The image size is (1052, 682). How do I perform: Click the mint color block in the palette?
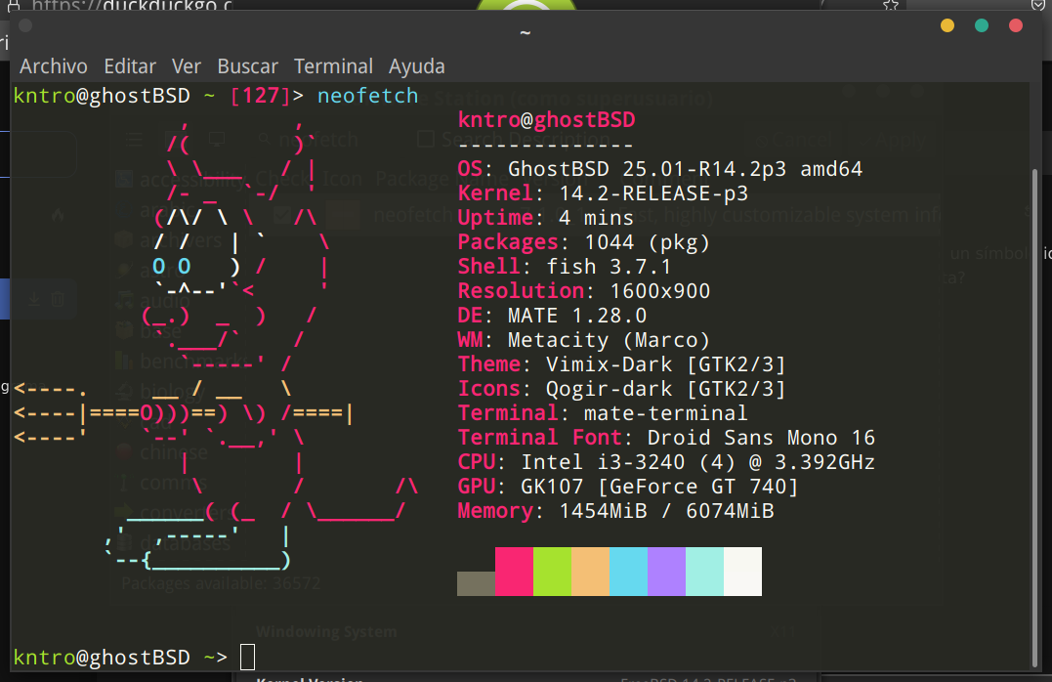[x=704, y=572]
